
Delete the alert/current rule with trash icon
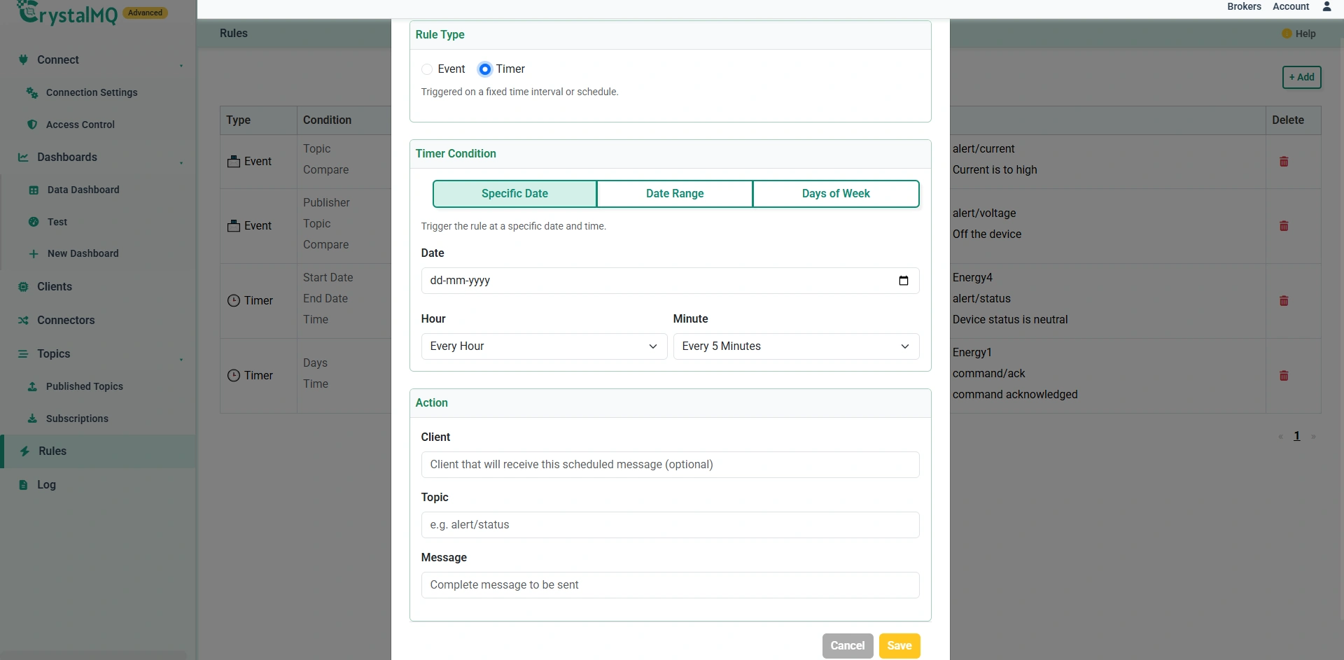[1284, 162]
